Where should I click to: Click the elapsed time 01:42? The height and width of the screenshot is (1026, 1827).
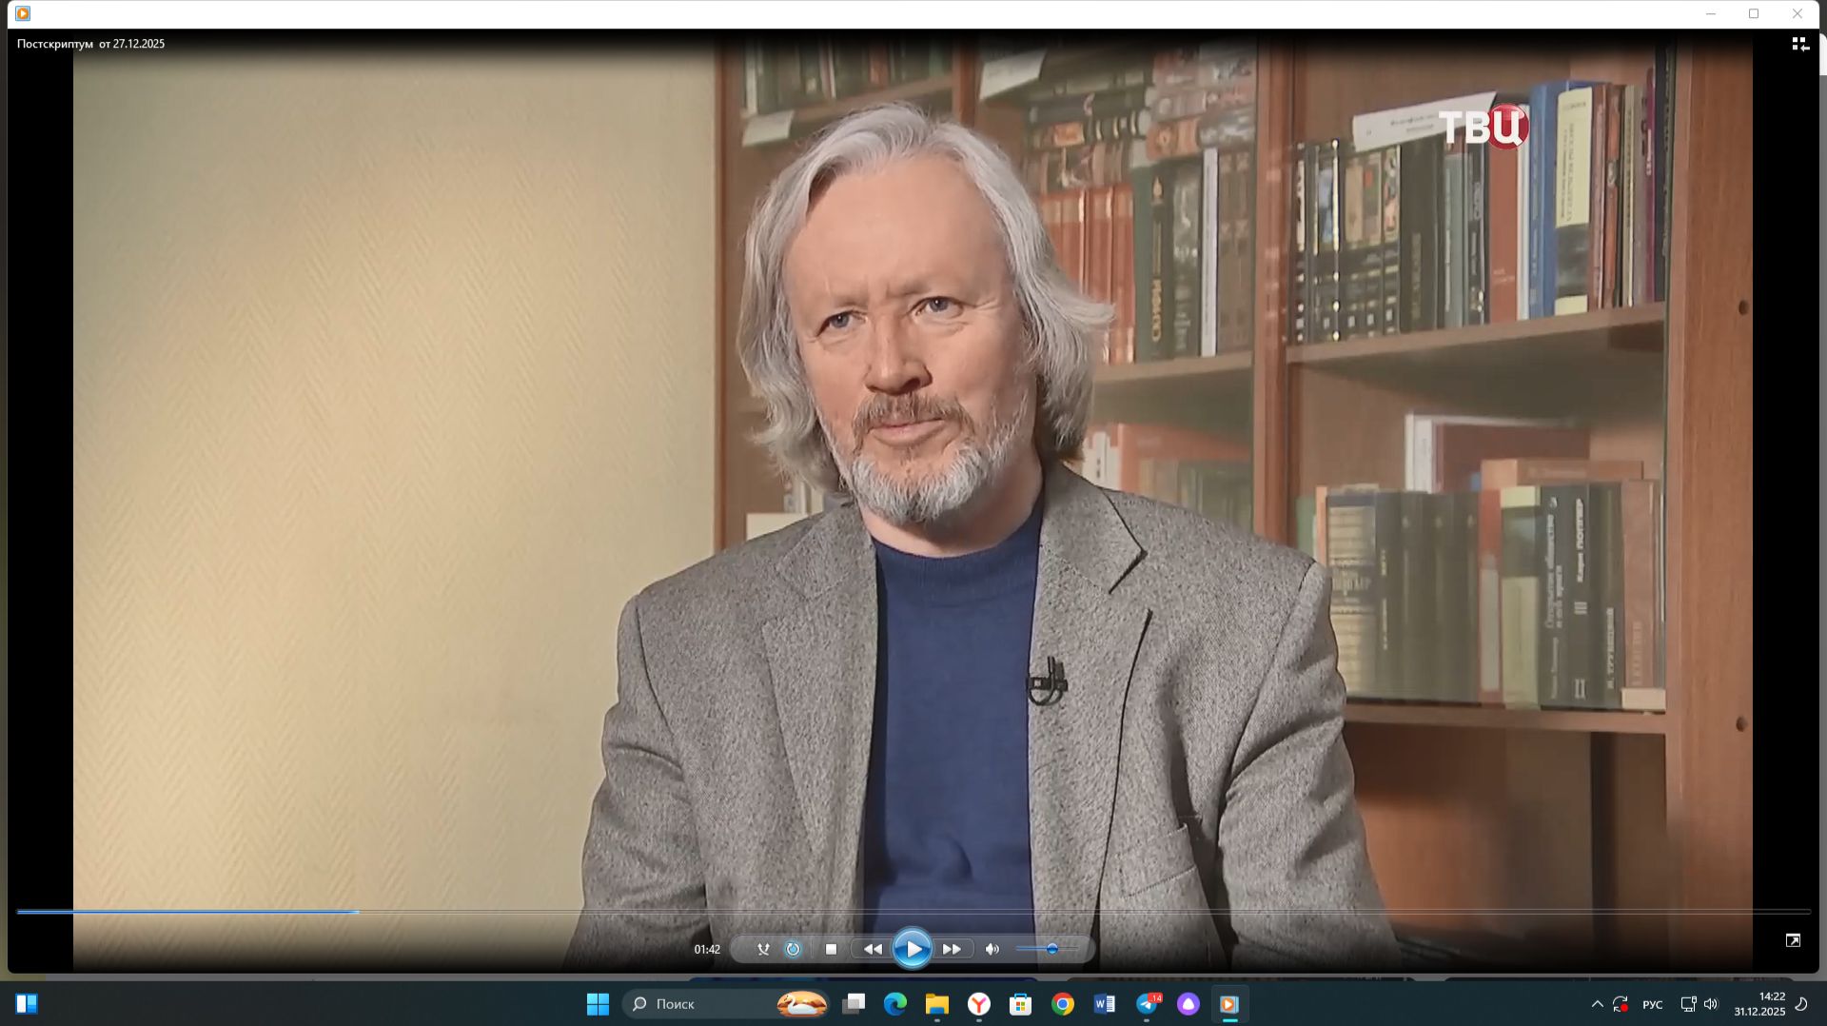point(707,949)
